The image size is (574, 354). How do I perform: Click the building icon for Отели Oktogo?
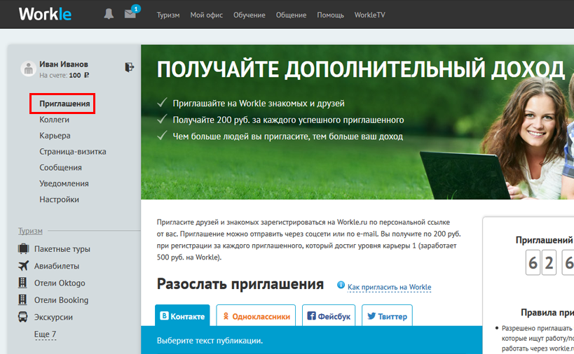coord(22,283)
